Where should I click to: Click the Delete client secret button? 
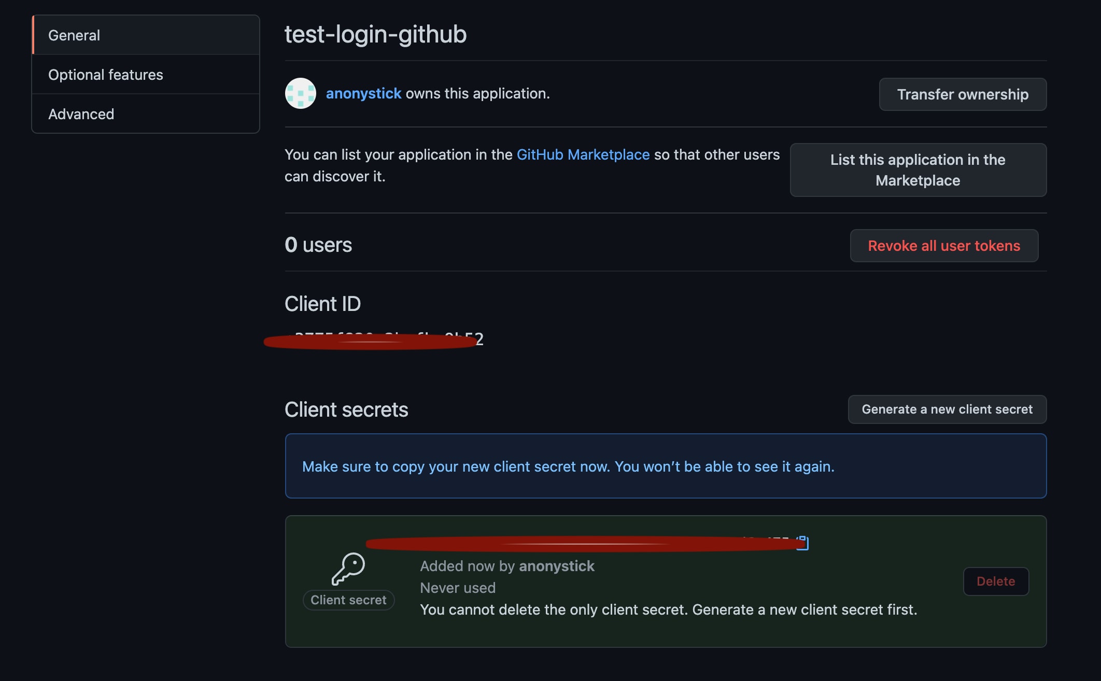pyautogui.click(x=995, y=581)
